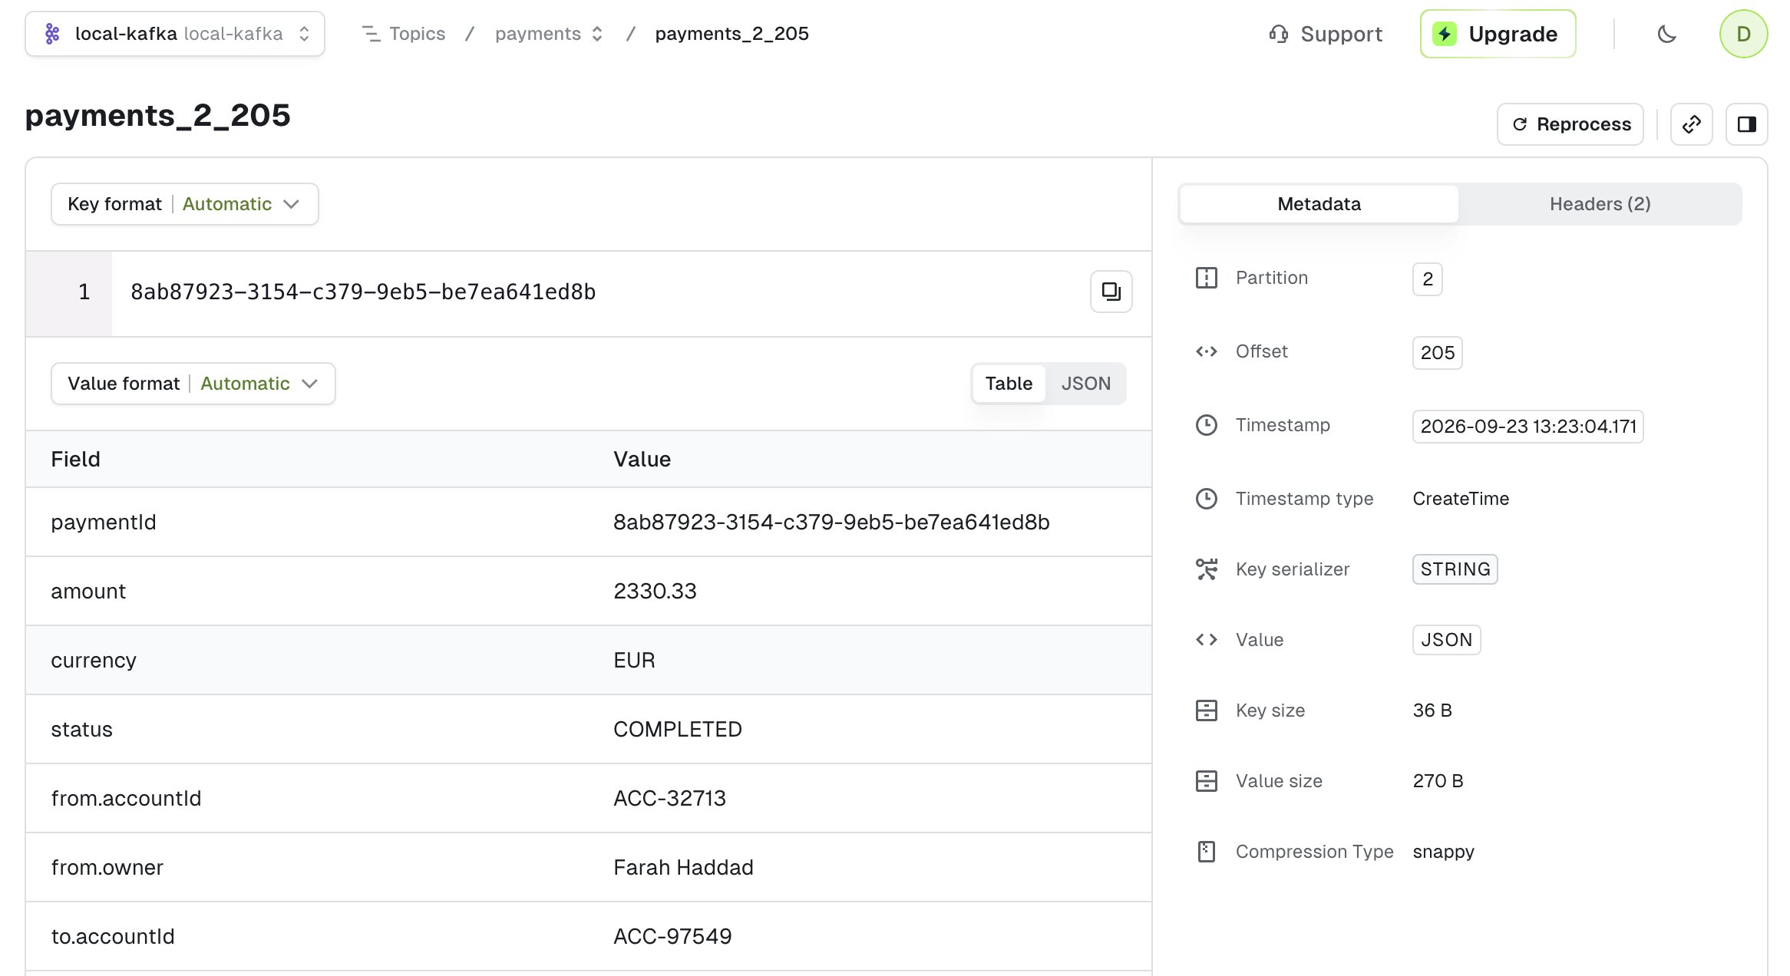The height and width of the screenshot is (976, 1790).
Task: Open the local-kafka cluster selector
Action: click(175, 34)
